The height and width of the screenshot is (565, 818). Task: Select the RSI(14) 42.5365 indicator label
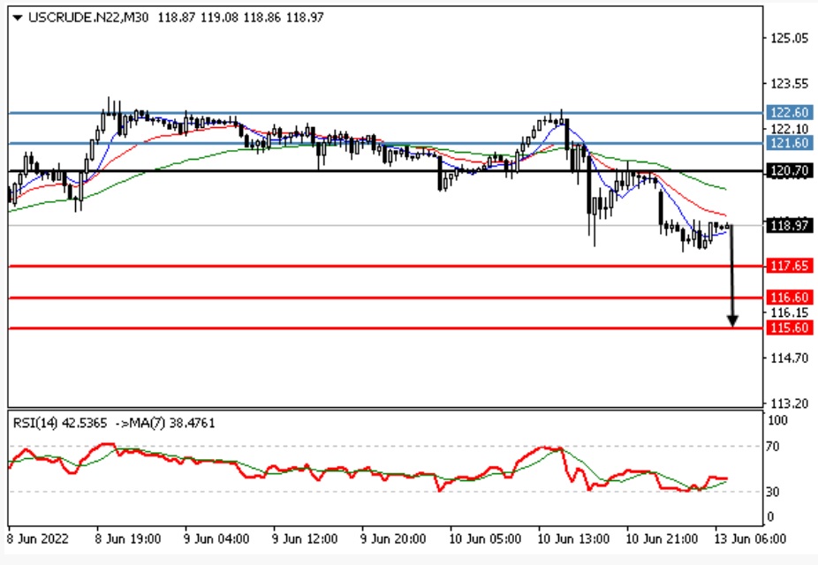(60, 423)
